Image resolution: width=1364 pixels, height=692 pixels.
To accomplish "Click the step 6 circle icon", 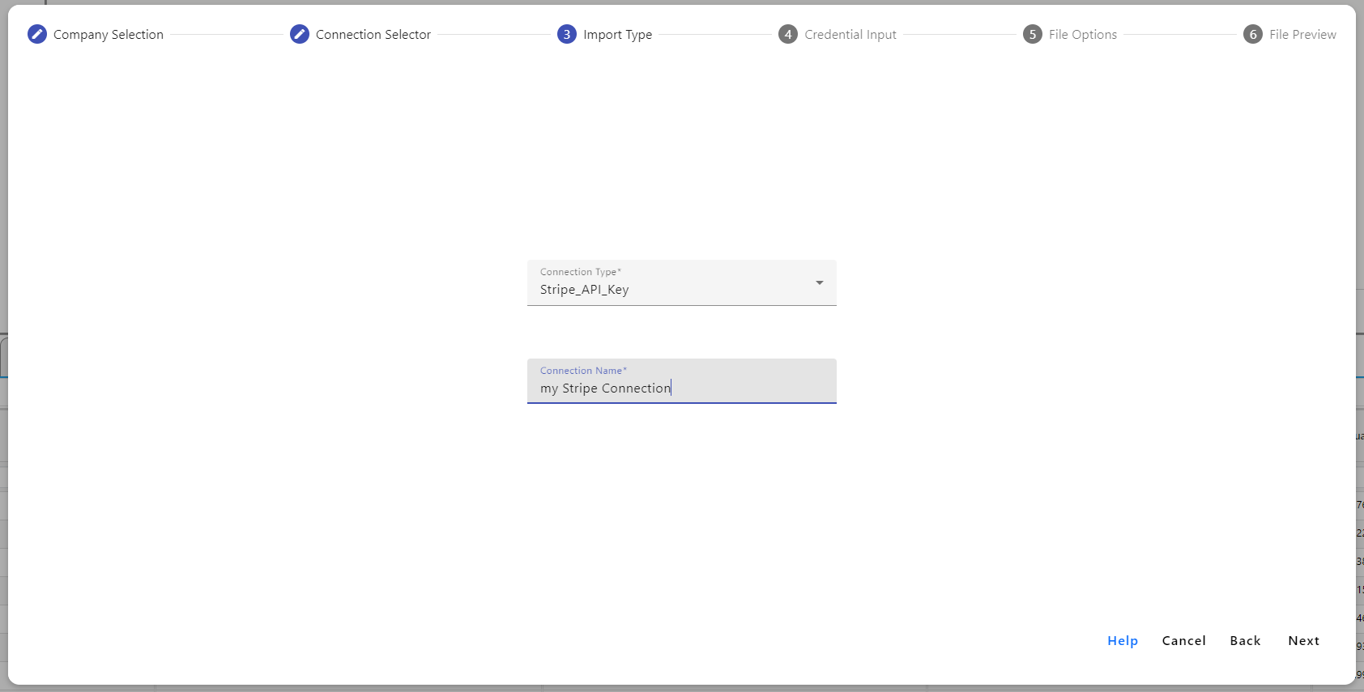I will click(1253, 34).
